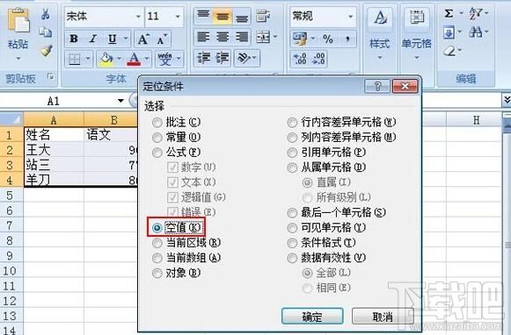Select column A header
Screen dimensions: 511x335
[x=54, y=120]
